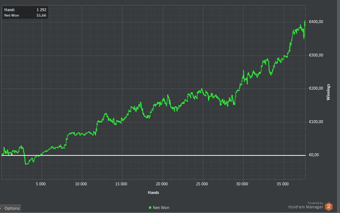Click the Net Won $1,66 tooltip value
Screen dimensions: 340x213
(x=41, y=15)
